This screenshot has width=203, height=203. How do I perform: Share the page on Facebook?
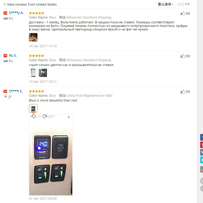(x=201, y=137)
